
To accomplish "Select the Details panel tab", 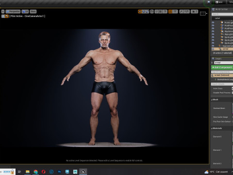I will (218, 59).
